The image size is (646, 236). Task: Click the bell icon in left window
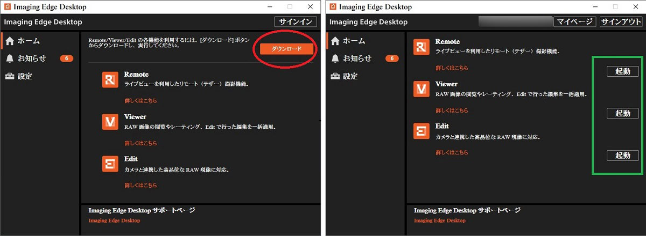(10, 58)
